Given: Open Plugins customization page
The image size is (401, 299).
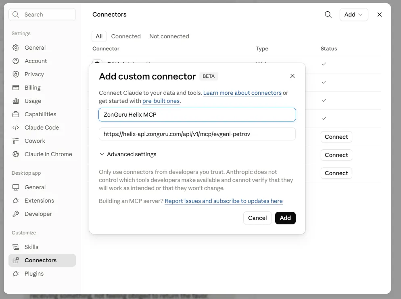Looking at the screenshot, I should pos(42,274).
